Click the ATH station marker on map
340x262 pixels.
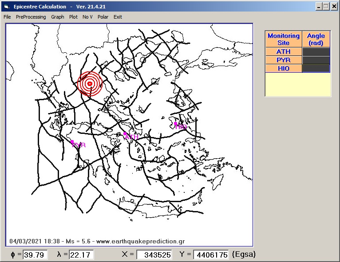click(x=125, y=133)
